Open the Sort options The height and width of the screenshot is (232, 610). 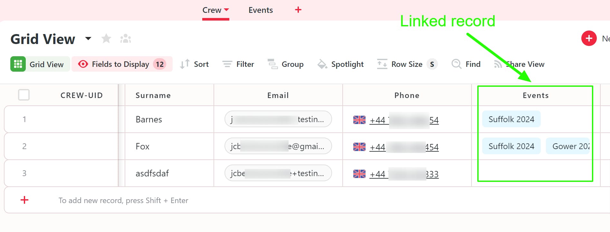195,64
